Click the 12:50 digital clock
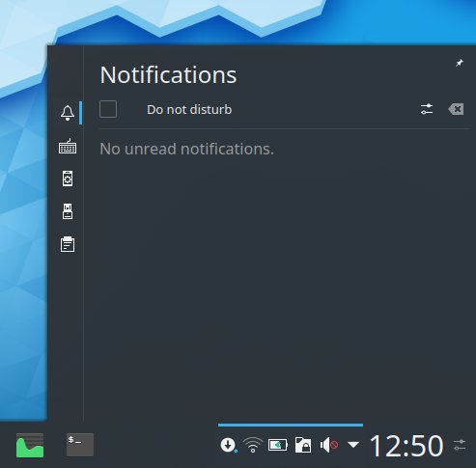 pos(406,446)
